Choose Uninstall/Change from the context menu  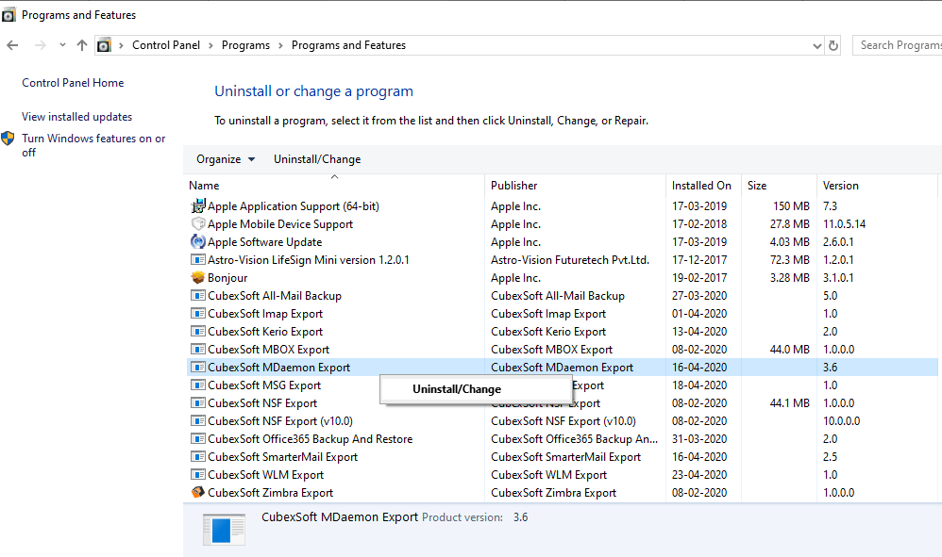point(457,389)
